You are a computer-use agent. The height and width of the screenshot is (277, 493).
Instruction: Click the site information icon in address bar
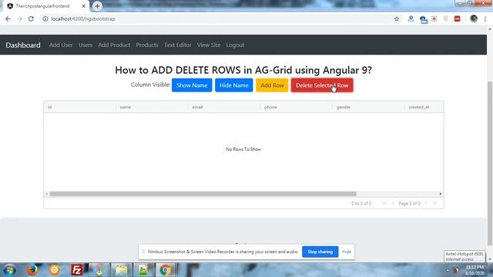[x=45, y=18]
